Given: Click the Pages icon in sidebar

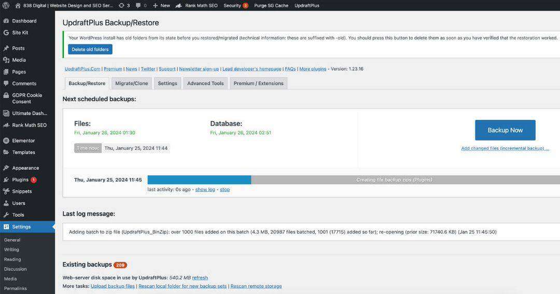Looking at the screenshot, I should (6, 72).
